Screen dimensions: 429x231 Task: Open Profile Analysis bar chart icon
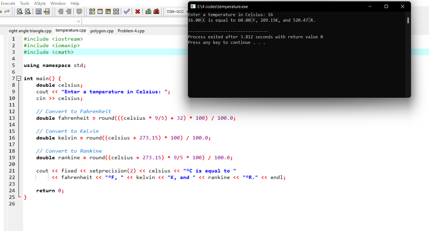click(x=149, y=11)
